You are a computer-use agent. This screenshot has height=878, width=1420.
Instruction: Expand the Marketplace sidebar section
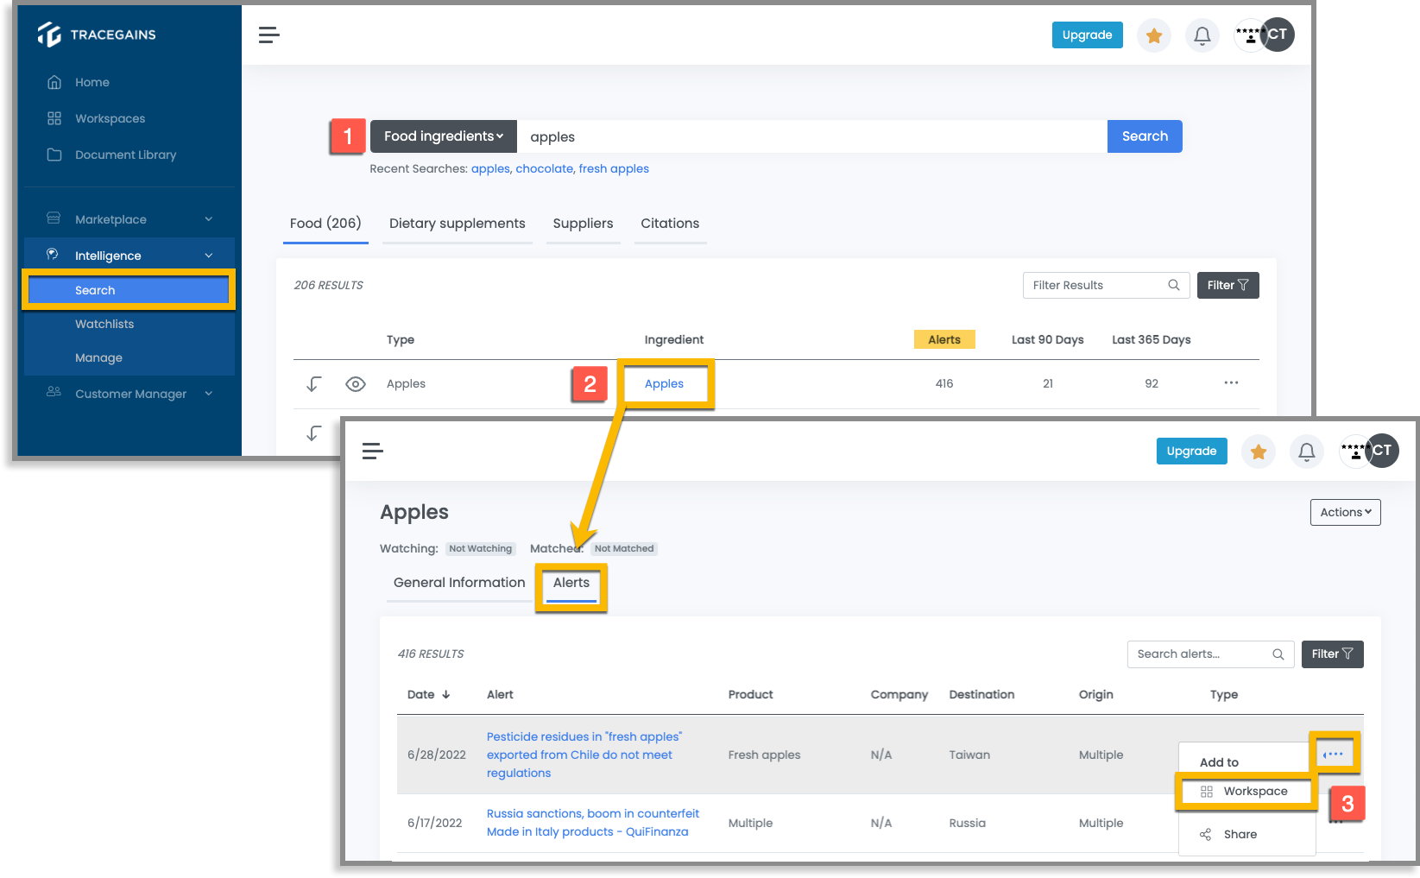pos(129,219)
